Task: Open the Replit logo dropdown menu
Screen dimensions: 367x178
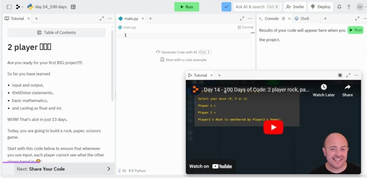Action: [x=20, y=7]
